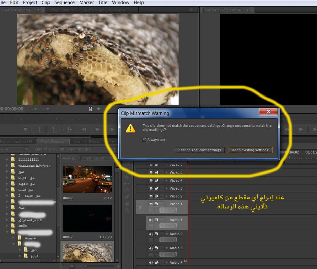
Task: Collapse the Audio 3 track
Action: click(x=167, y=248)
